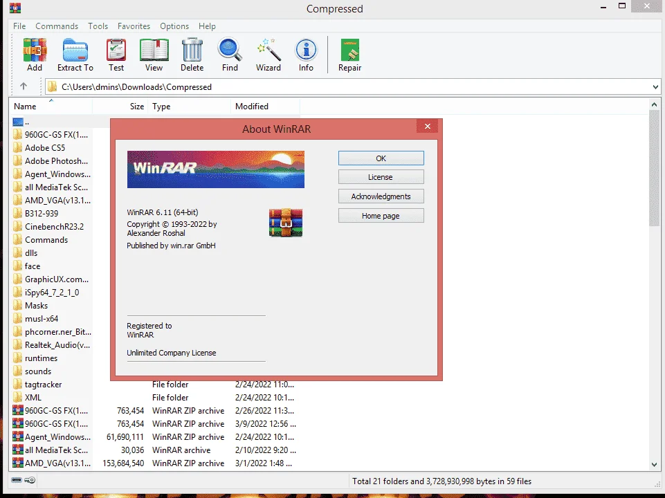This screenshot has width=665, height=498.
Task: Select the Realtek_Audio(v... folder row
Action: [51, 344]
